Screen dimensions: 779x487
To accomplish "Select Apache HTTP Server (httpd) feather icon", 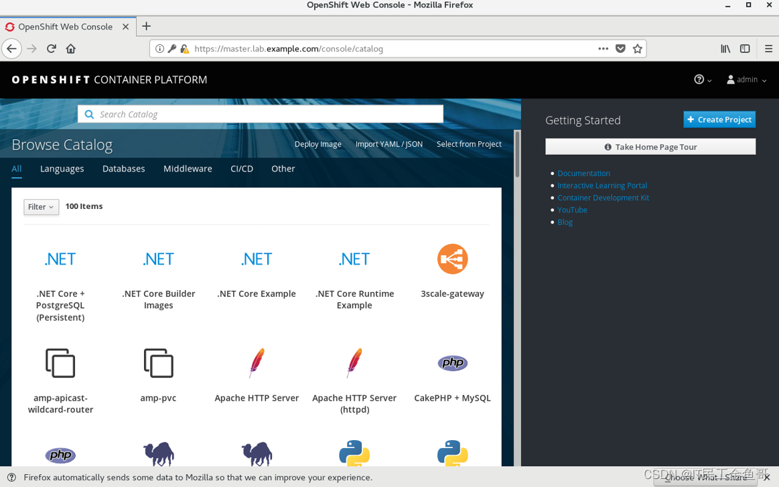I will (x=354, y=363).
